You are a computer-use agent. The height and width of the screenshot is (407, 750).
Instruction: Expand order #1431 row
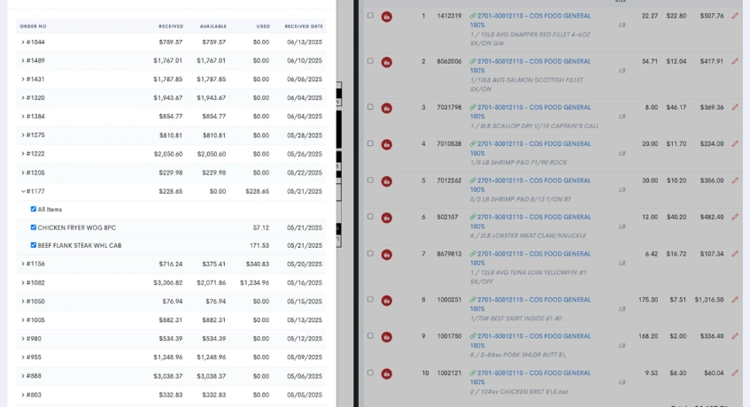click(22, 80)
